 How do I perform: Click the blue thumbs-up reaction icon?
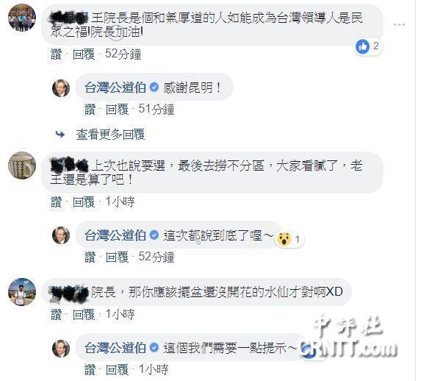pyautogui.click(x=362, y=46)
